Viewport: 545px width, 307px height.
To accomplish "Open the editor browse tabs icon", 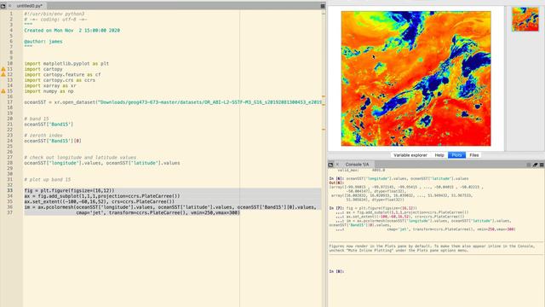I will pyautogui.click(x=3, y=6).
